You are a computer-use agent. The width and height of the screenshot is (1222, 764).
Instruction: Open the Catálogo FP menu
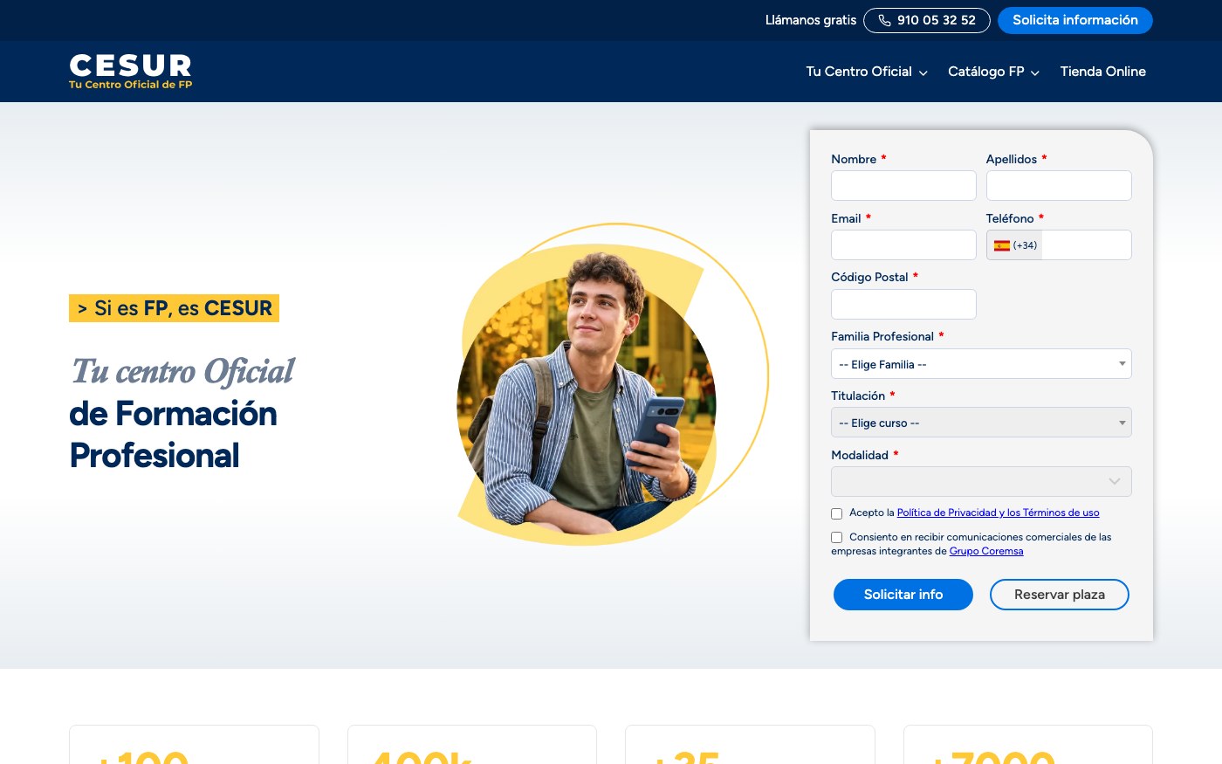(993, 72)
